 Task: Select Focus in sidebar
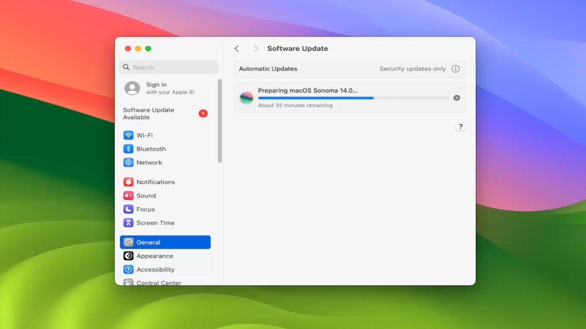[x=165, y=209]
